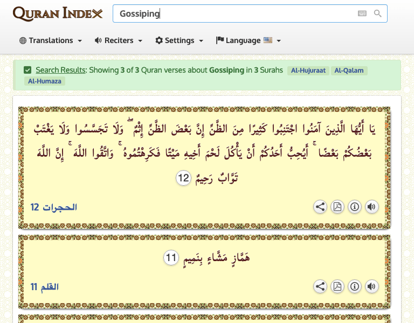Screen dimensions: 414x323
Task: Click the US flag language icon
Action: coord(268,40)
